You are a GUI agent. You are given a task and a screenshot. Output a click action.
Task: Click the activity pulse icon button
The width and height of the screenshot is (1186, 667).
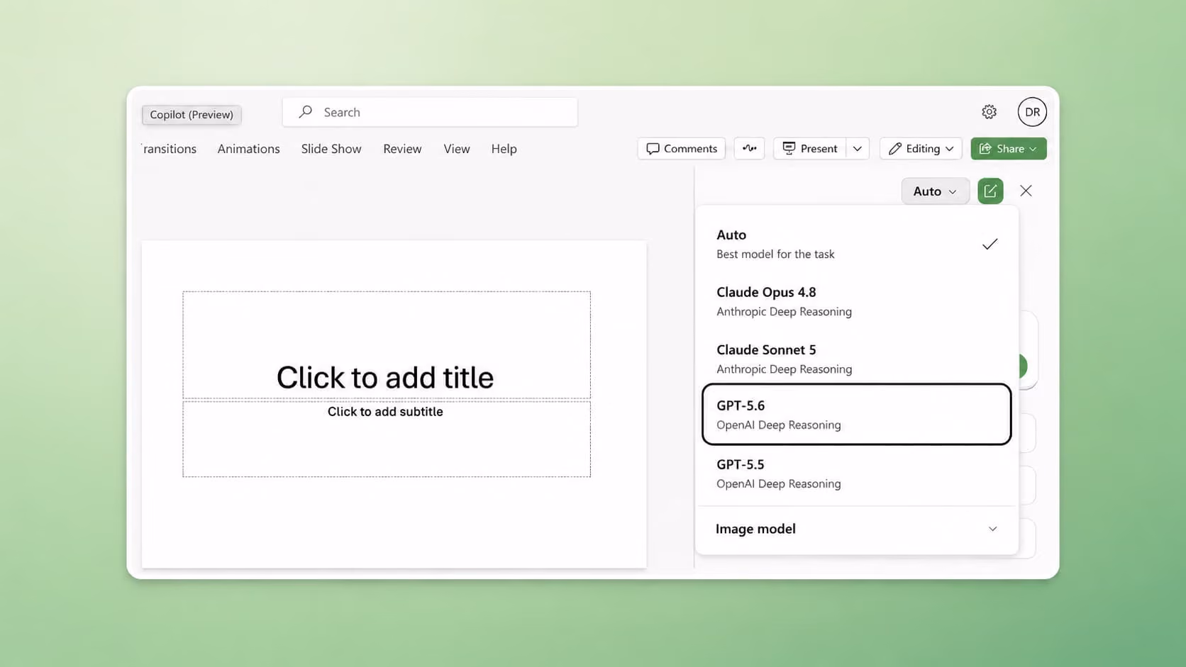[749, 149]
